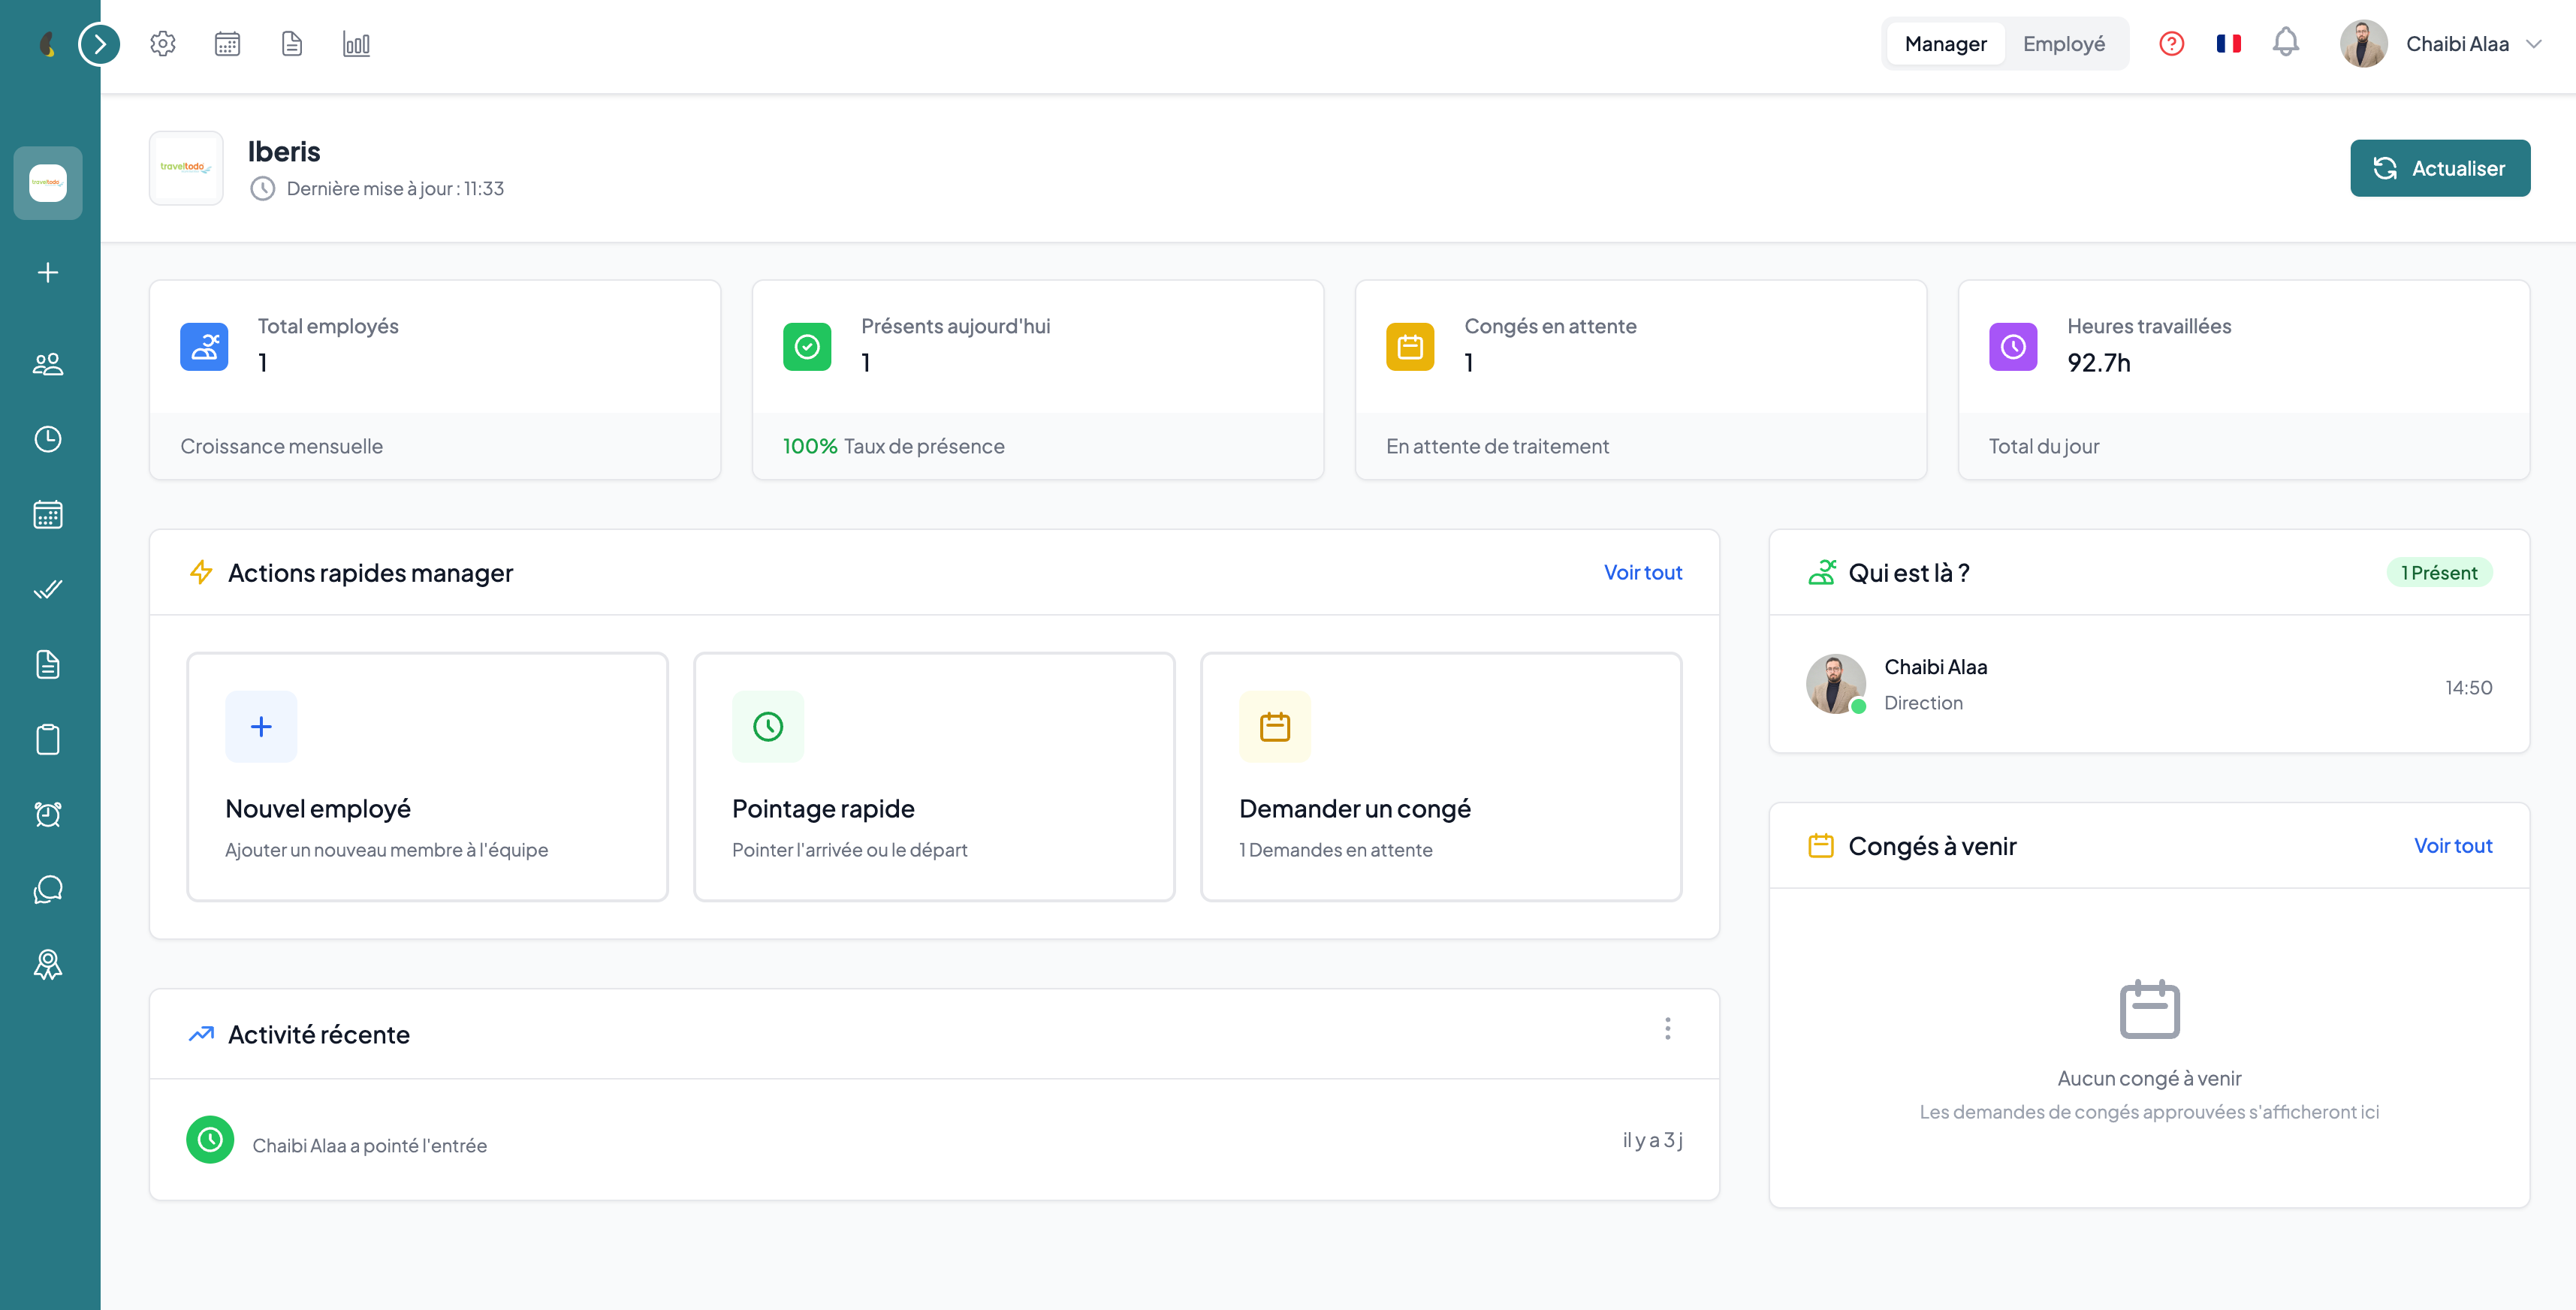Viewport: 2576px width, 1310px height.
Task: Open the sidebar calendar planning icon
Action: tap(48, 514)
